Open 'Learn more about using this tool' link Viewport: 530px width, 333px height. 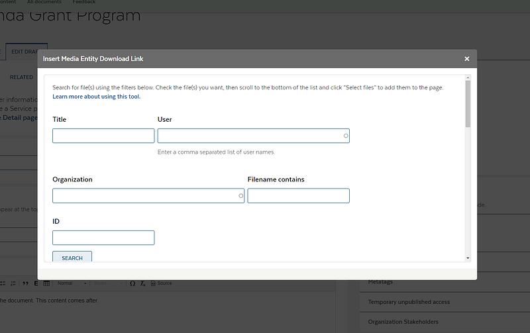[96, 97]
